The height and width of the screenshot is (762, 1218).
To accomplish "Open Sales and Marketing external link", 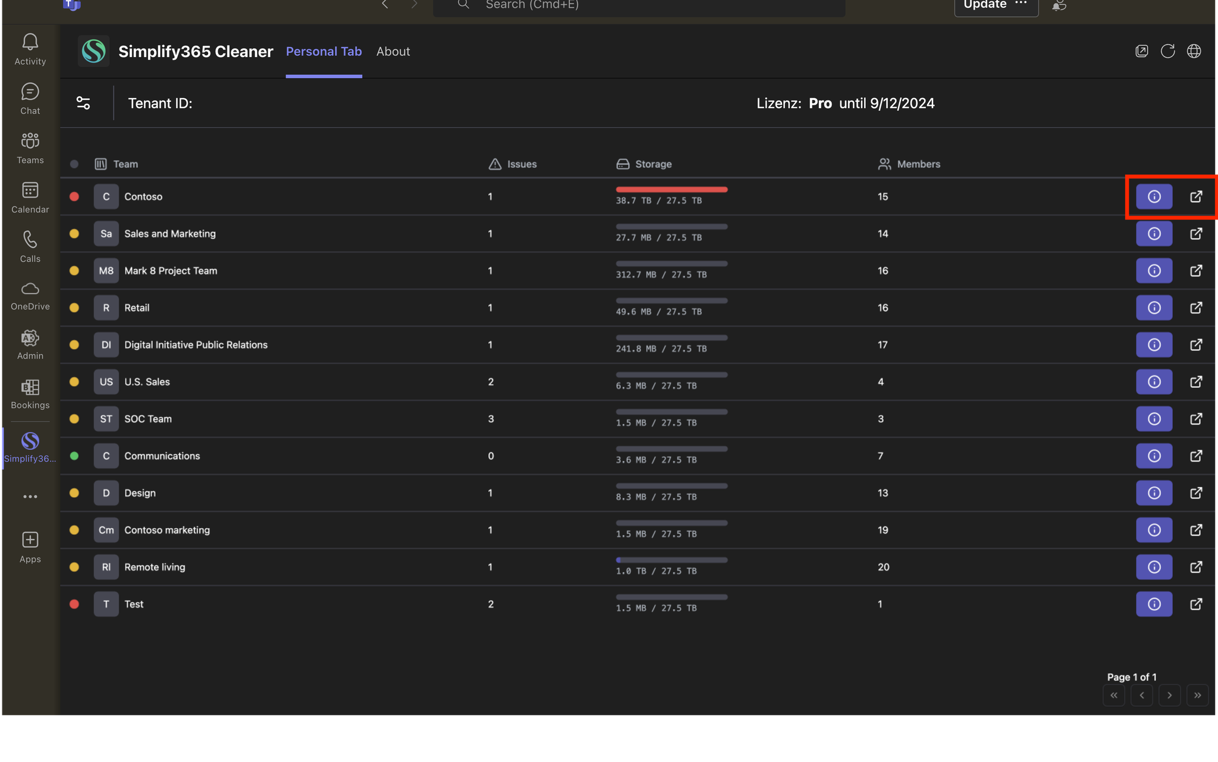I will [x=1196, y=234].
